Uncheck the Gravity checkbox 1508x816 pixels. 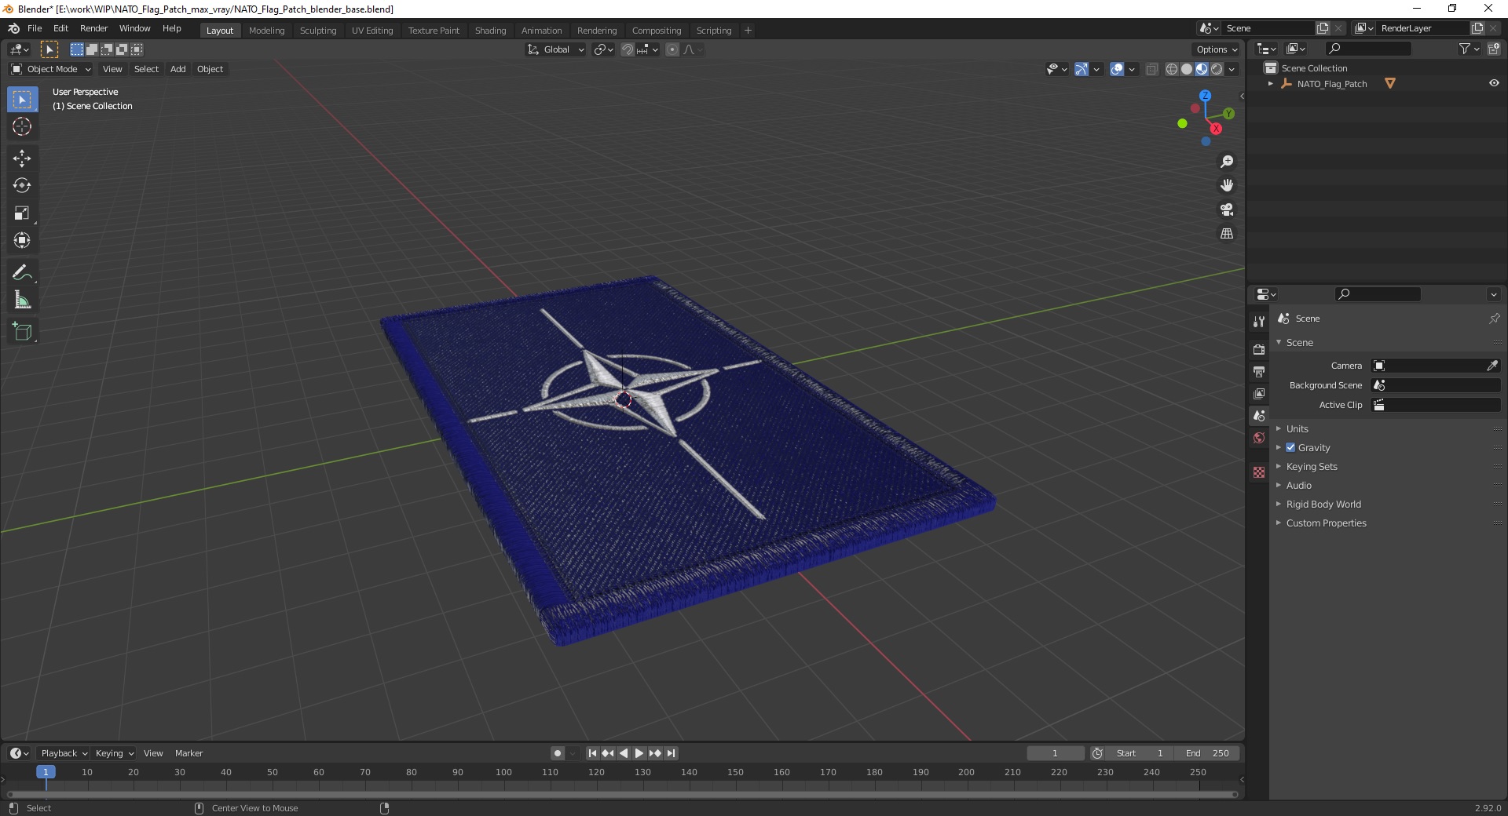(1290, 447)
